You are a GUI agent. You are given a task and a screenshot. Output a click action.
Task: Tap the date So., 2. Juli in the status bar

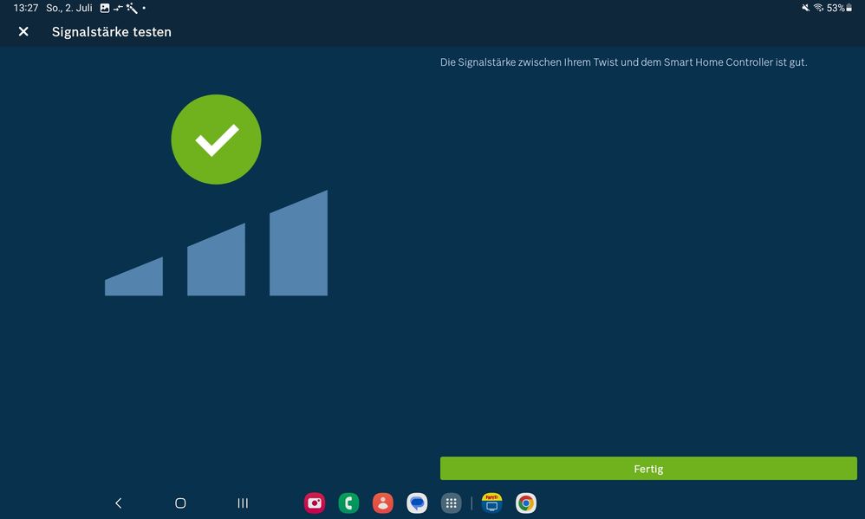(x=67, y=8)
